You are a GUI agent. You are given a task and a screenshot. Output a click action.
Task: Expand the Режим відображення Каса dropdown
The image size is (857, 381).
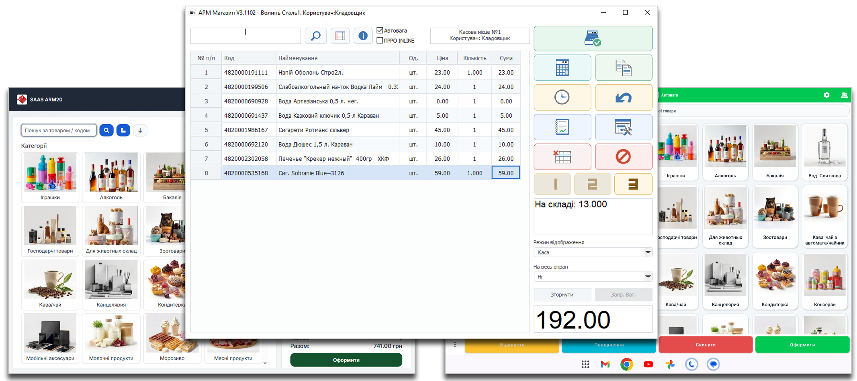click(648, 252)
